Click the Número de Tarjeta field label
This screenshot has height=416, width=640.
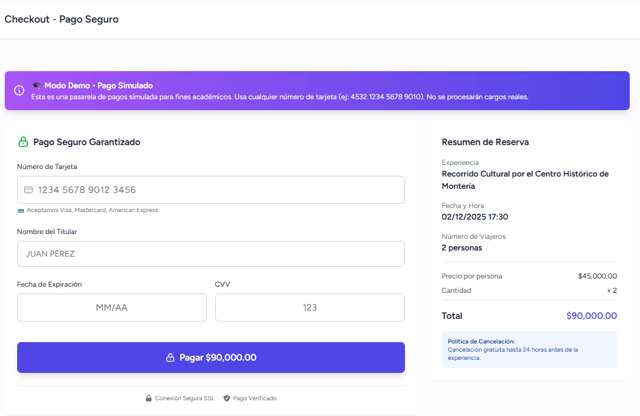[x=47, y=167]
